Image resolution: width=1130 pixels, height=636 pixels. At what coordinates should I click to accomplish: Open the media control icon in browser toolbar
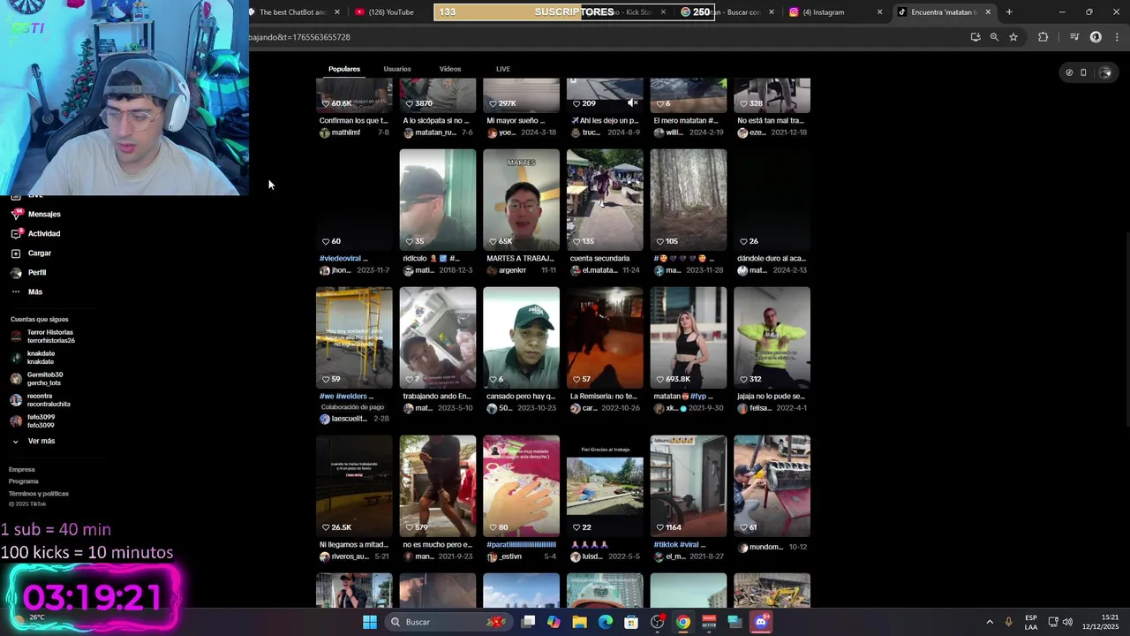[x=1074, y=37]
